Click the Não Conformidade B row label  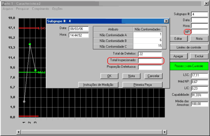(x=113, y=41)
